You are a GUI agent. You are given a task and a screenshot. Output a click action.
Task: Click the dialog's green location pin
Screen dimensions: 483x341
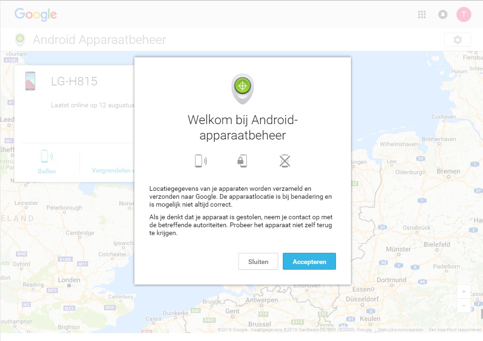coord(243,89)
